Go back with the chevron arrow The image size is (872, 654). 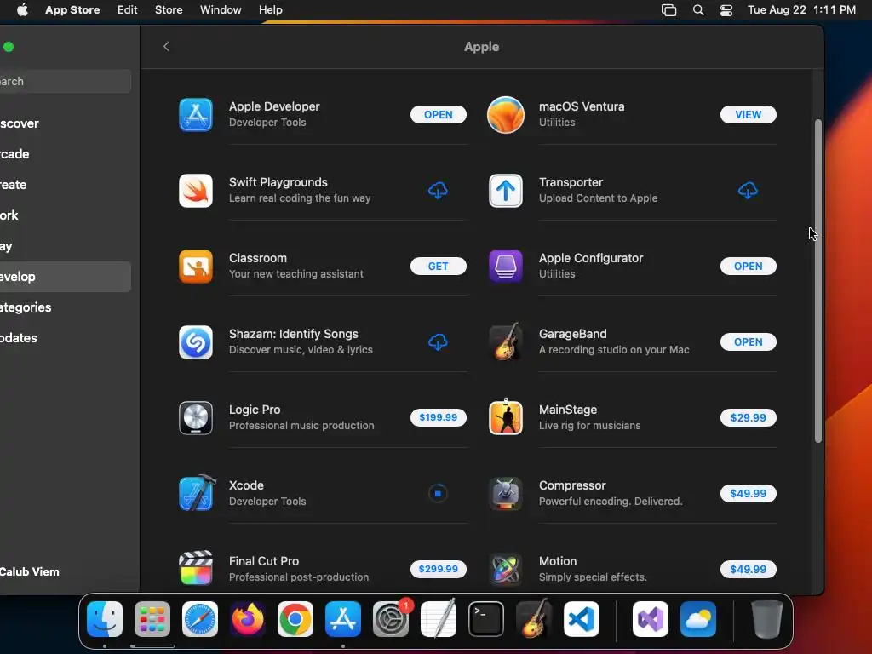166,47
